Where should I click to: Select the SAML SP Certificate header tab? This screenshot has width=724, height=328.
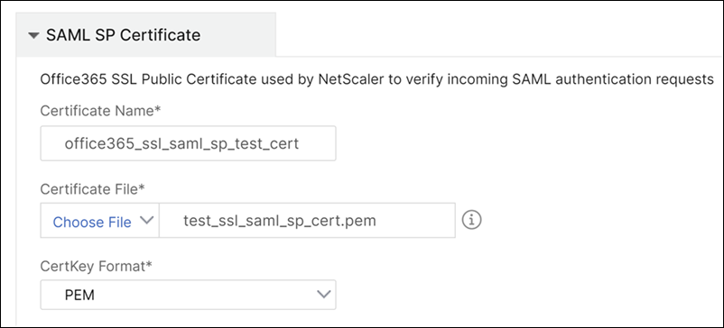point(146,34)
